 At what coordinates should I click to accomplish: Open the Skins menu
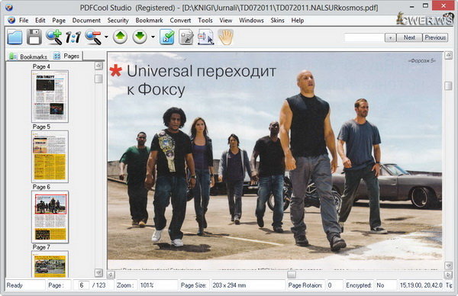coord(277,21)
